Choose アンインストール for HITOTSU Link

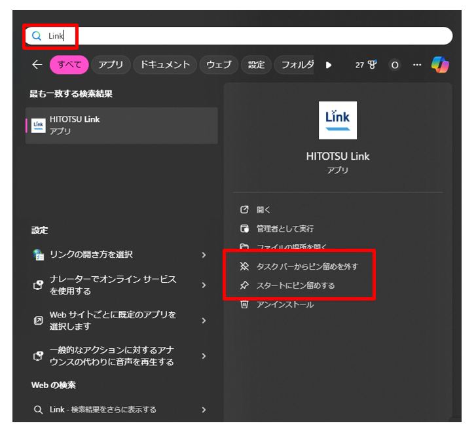coord(285,304)
